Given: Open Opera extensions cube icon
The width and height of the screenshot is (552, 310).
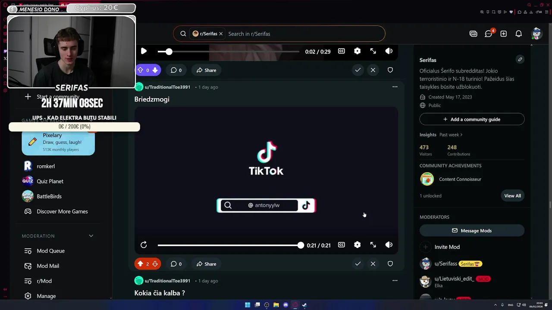Looking at the screenshot, I should [x=519, y=12].
